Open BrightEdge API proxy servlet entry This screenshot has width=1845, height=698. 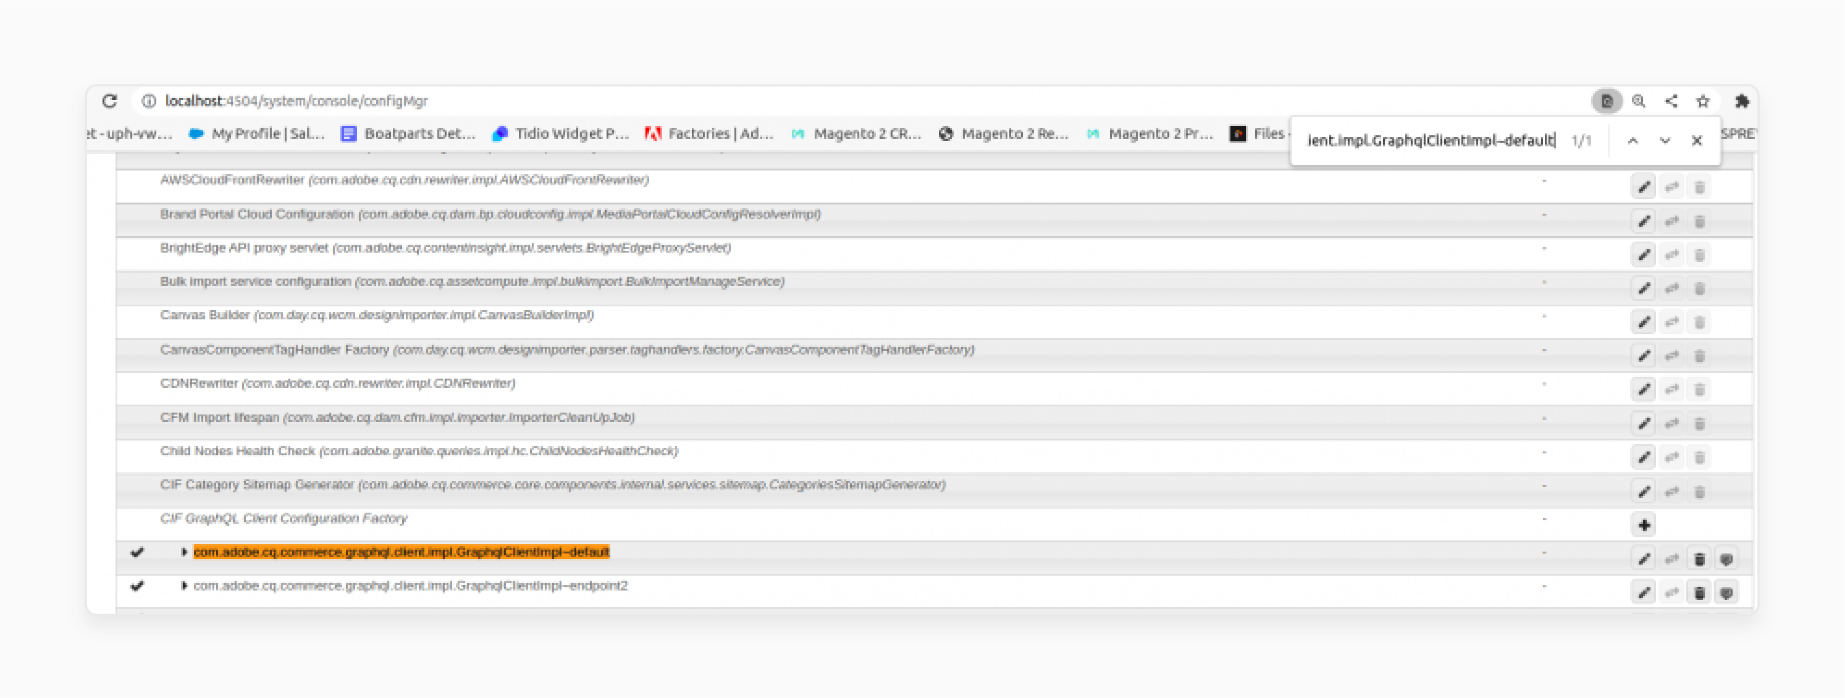point(445,248)
